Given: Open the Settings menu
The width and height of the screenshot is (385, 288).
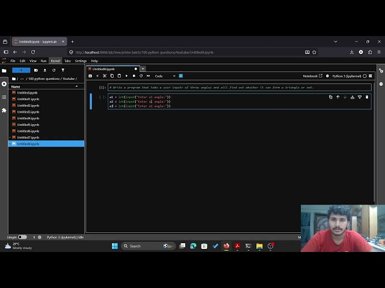Looking at the screenshot, I should coord(81,61).
